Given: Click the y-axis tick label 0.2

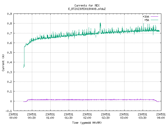Looking at the screenshot, I should coord(9,82).
